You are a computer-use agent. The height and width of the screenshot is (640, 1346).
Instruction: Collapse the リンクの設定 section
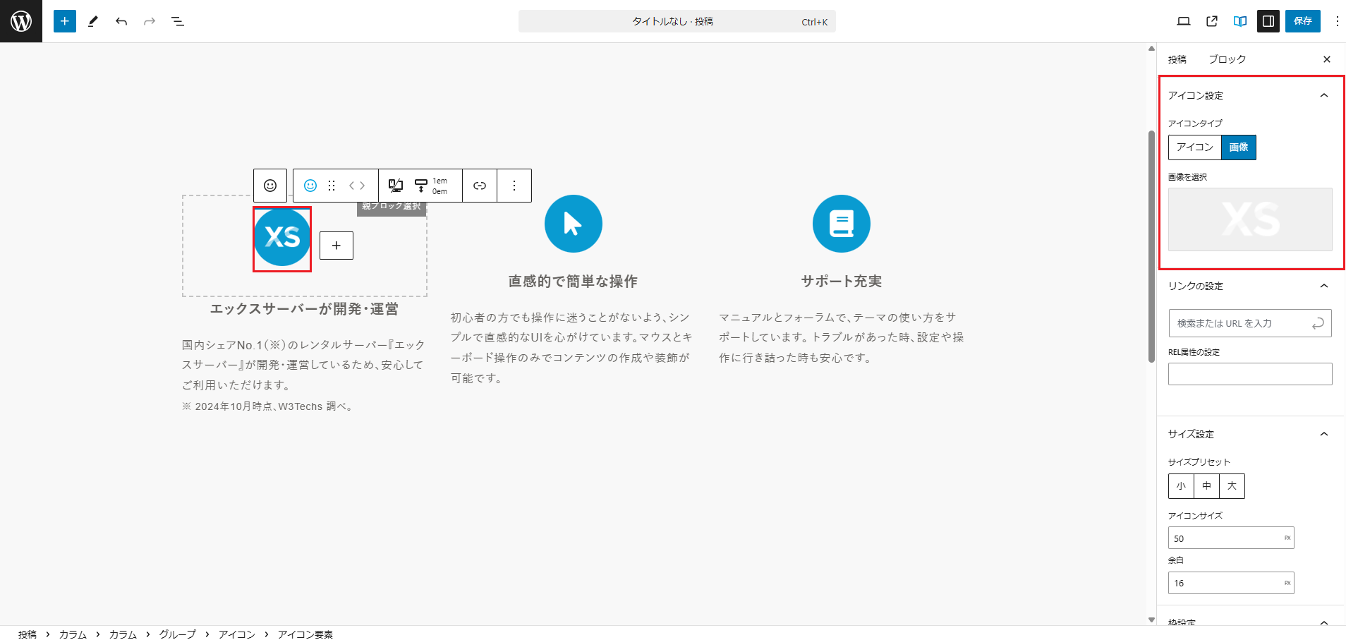(1324, 286)
